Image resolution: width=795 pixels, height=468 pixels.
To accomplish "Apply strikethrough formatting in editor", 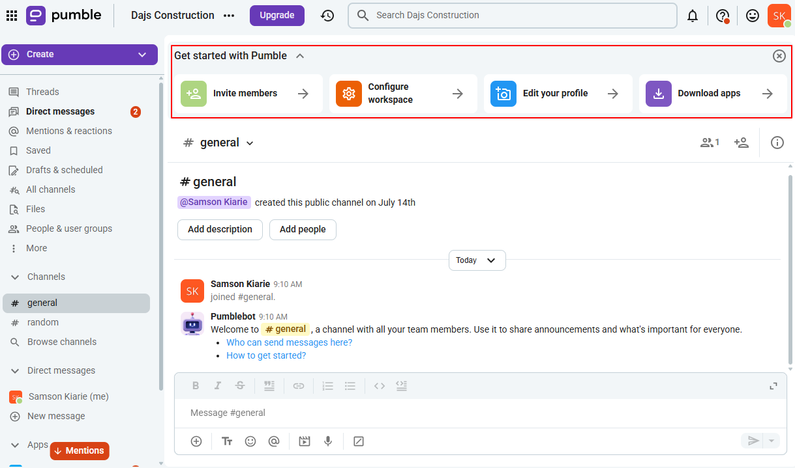I will click(240, 386).
